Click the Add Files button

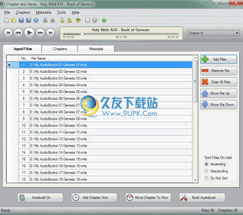pos(219,59)
